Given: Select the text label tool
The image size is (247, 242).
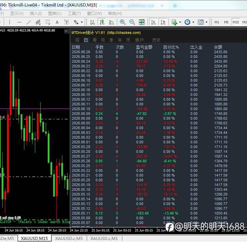Looking at the screenshot, I should [x=66, y=22].
